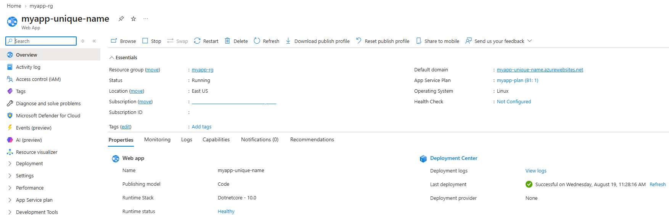This screenshot has width=669, height=215.
Task: Refresh the last deployment status
Action: [x=658, y=184]
